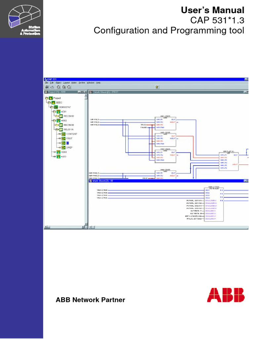Collapse the DEMOSTAT folder node
The image size is (254, 339).
(x=52, y=107)
